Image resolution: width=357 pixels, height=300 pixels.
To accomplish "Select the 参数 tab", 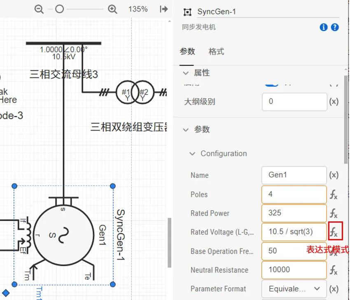I will 187,52.
